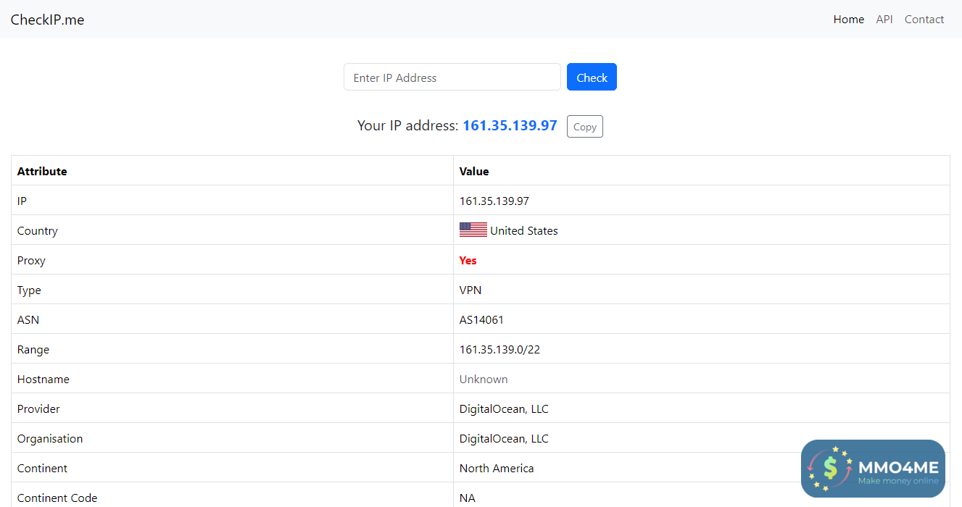Click the range value 161.35.139.0/22

[499, 349]
